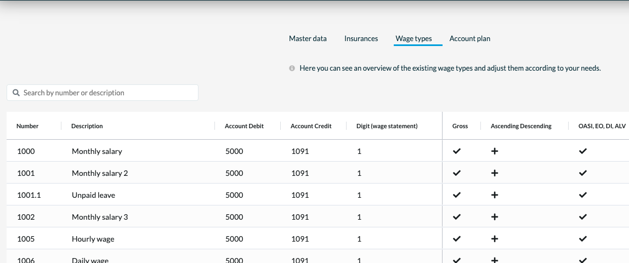
Task: Toggle OASI checkmark for Monthly salary 2
Action: click(x=583, y=173)
